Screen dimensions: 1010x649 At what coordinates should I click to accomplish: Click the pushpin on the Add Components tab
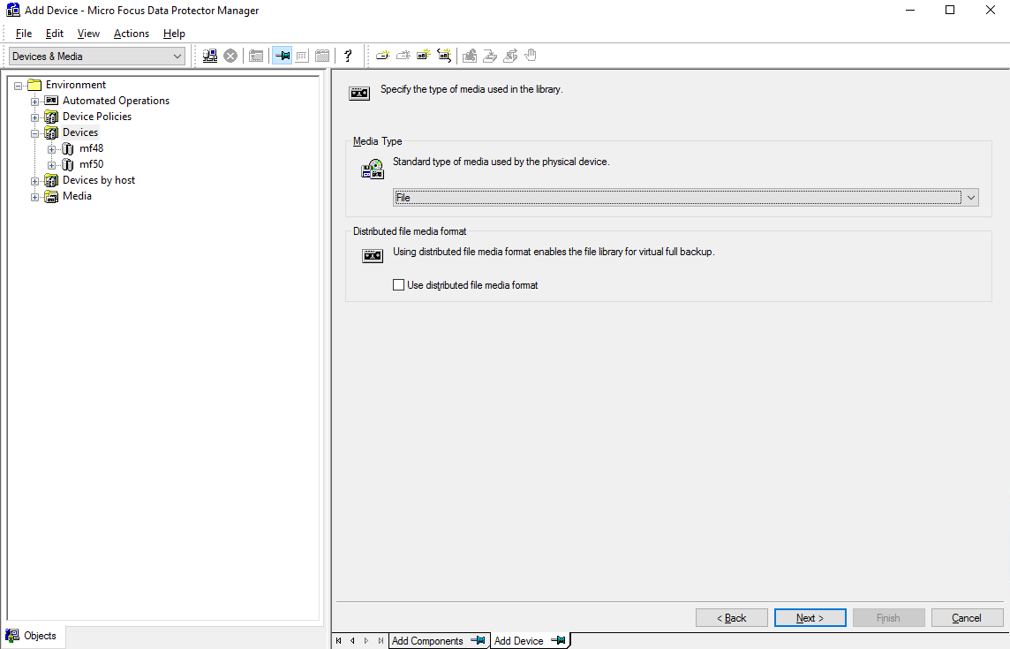(x=478, y=641)
